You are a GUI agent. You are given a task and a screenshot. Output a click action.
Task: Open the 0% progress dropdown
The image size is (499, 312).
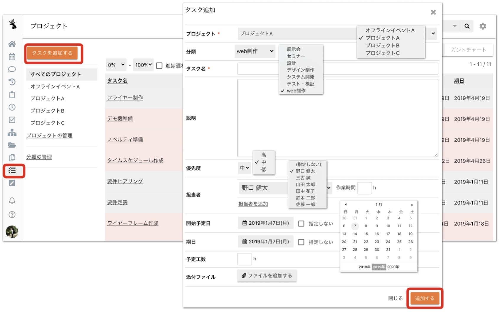[x=116, y=65]
